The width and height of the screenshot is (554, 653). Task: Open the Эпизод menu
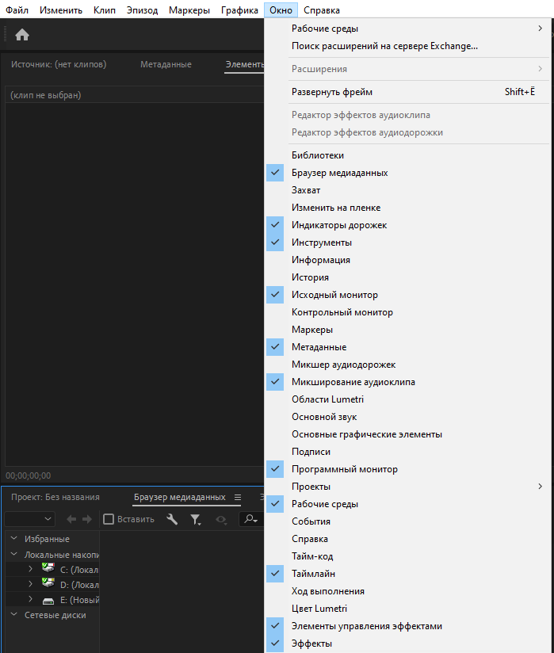(x=142, y=10)
